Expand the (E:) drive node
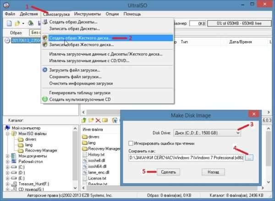 pyautogui.click(x=7, y=178)
